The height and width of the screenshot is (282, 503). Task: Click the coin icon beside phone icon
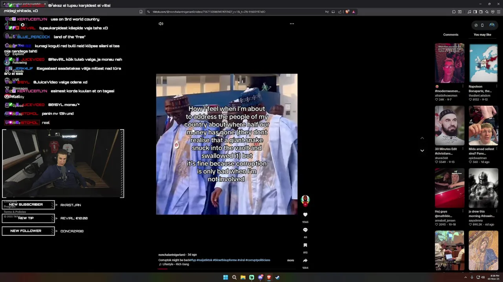(476, 25)
